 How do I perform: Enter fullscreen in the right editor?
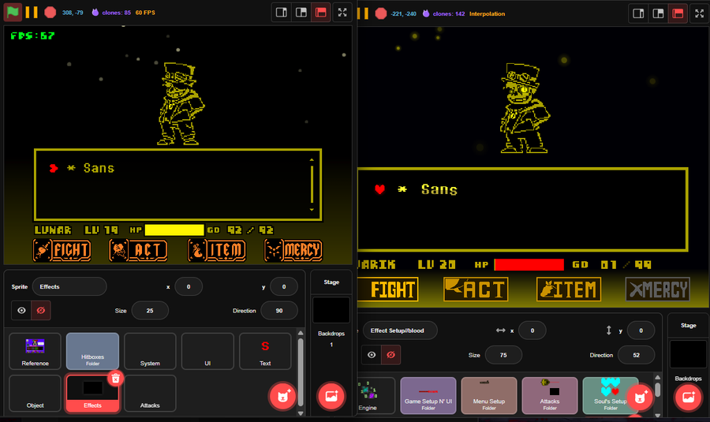click(700, 13)
